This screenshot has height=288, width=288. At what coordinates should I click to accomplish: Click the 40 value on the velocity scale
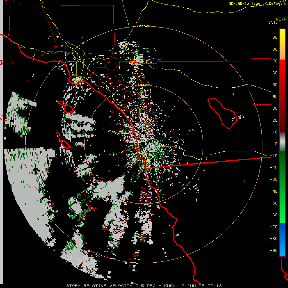(275, 97)
